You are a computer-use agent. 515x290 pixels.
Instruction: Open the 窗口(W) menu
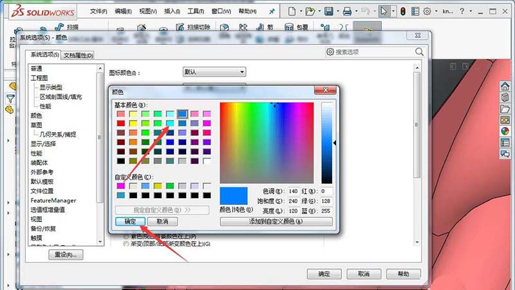221,12
